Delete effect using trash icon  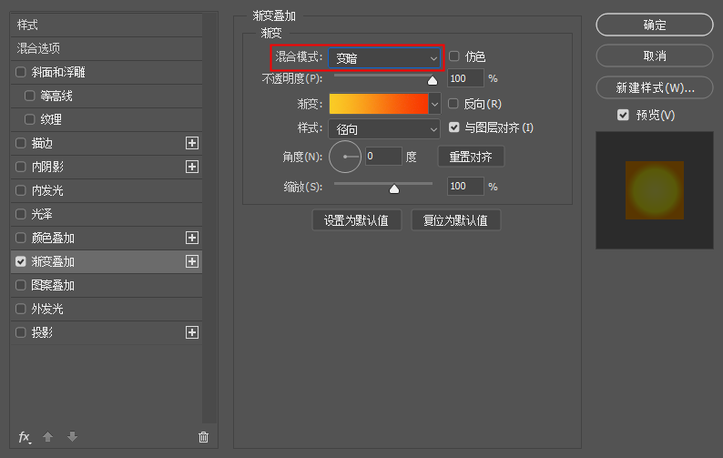coord(203,437)
